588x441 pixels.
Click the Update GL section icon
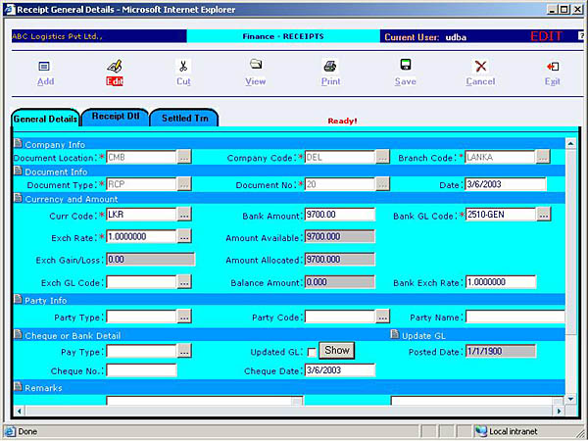coord(395,334)
